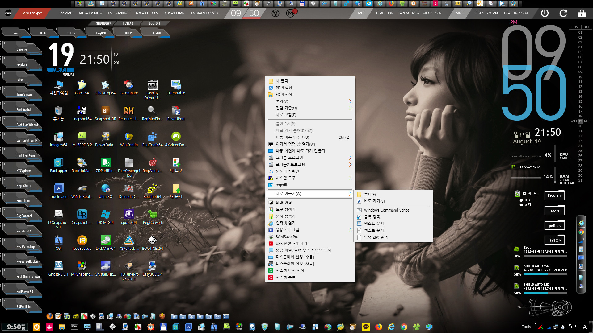
Task: Open cpuz_x64 desktop icon
Action: [129, 217]
